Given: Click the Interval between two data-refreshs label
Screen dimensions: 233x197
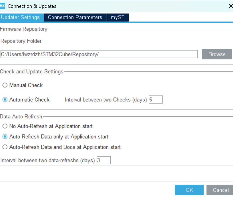Looking at the screenshot, I should 48,160.
